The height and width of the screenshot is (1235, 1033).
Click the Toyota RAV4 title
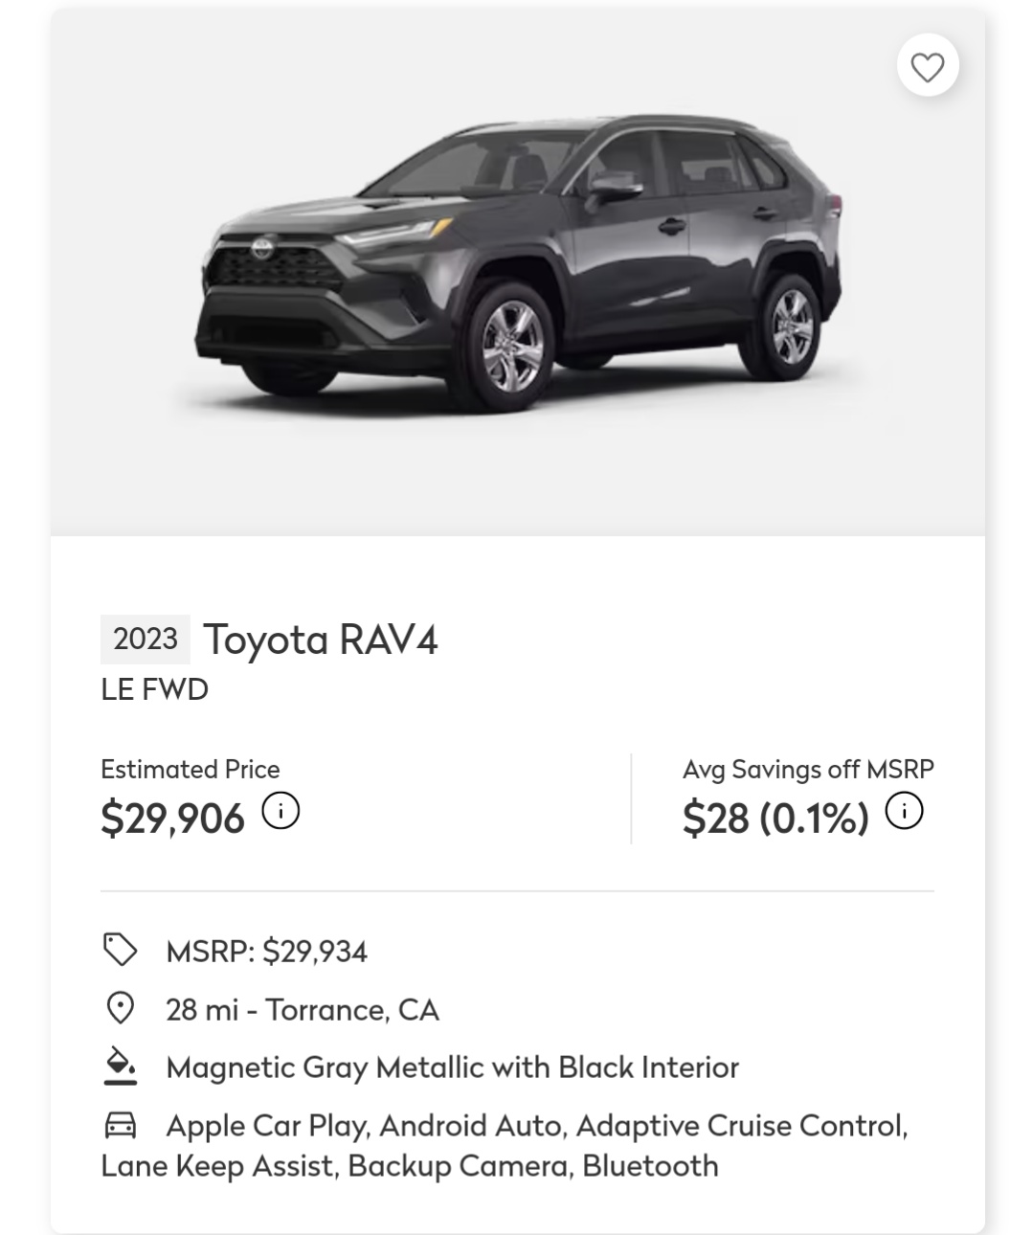320,640
